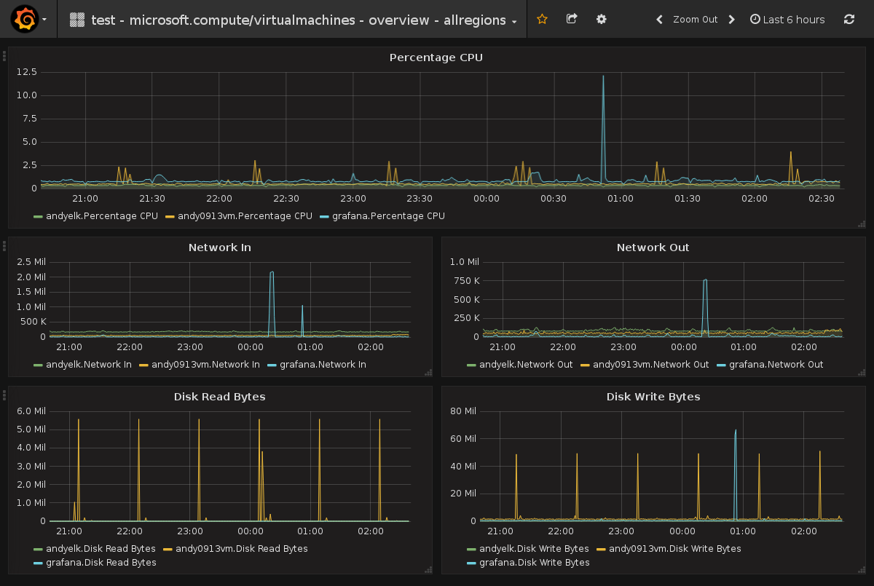The image size is (874, 586).
Task: Toggle grafana.Disk Read Bytes legend series
Action: click(x=101, y=563)
